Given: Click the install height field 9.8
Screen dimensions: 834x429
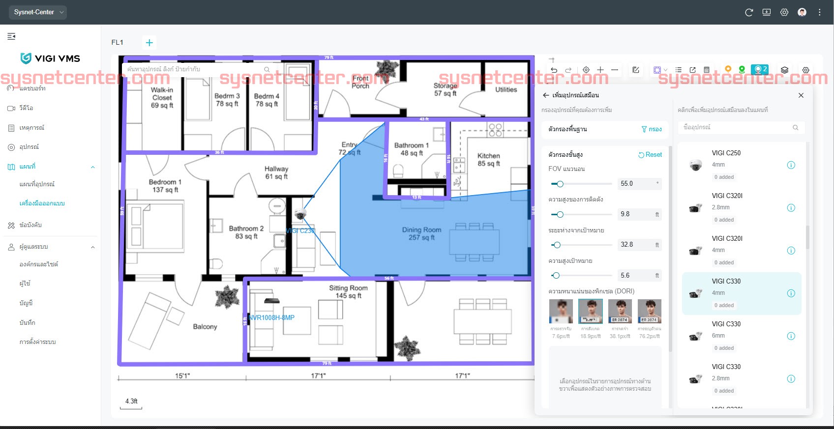Looking at the screenshot, I should coord(639,214).
